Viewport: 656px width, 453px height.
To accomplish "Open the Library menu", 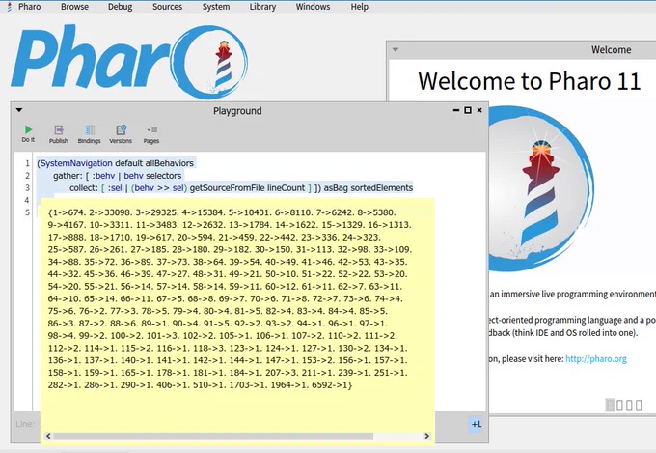I will (x=262, y=7).
